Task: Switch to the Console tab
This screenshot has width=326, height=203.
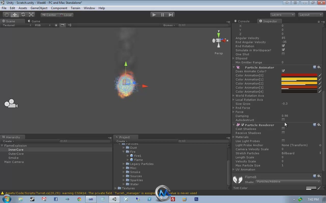Action: 241,21
